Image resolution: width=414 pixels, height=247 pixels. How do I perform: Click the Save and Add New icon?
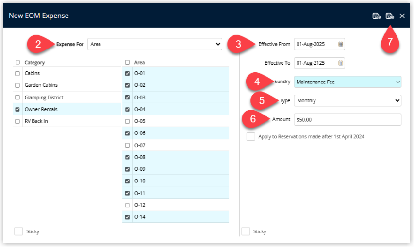click(376, 16)
